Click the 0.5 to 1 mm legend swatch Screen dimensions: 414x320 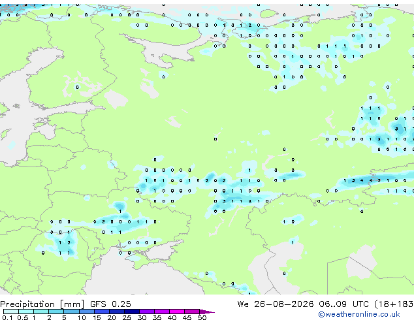pos(26,312)
